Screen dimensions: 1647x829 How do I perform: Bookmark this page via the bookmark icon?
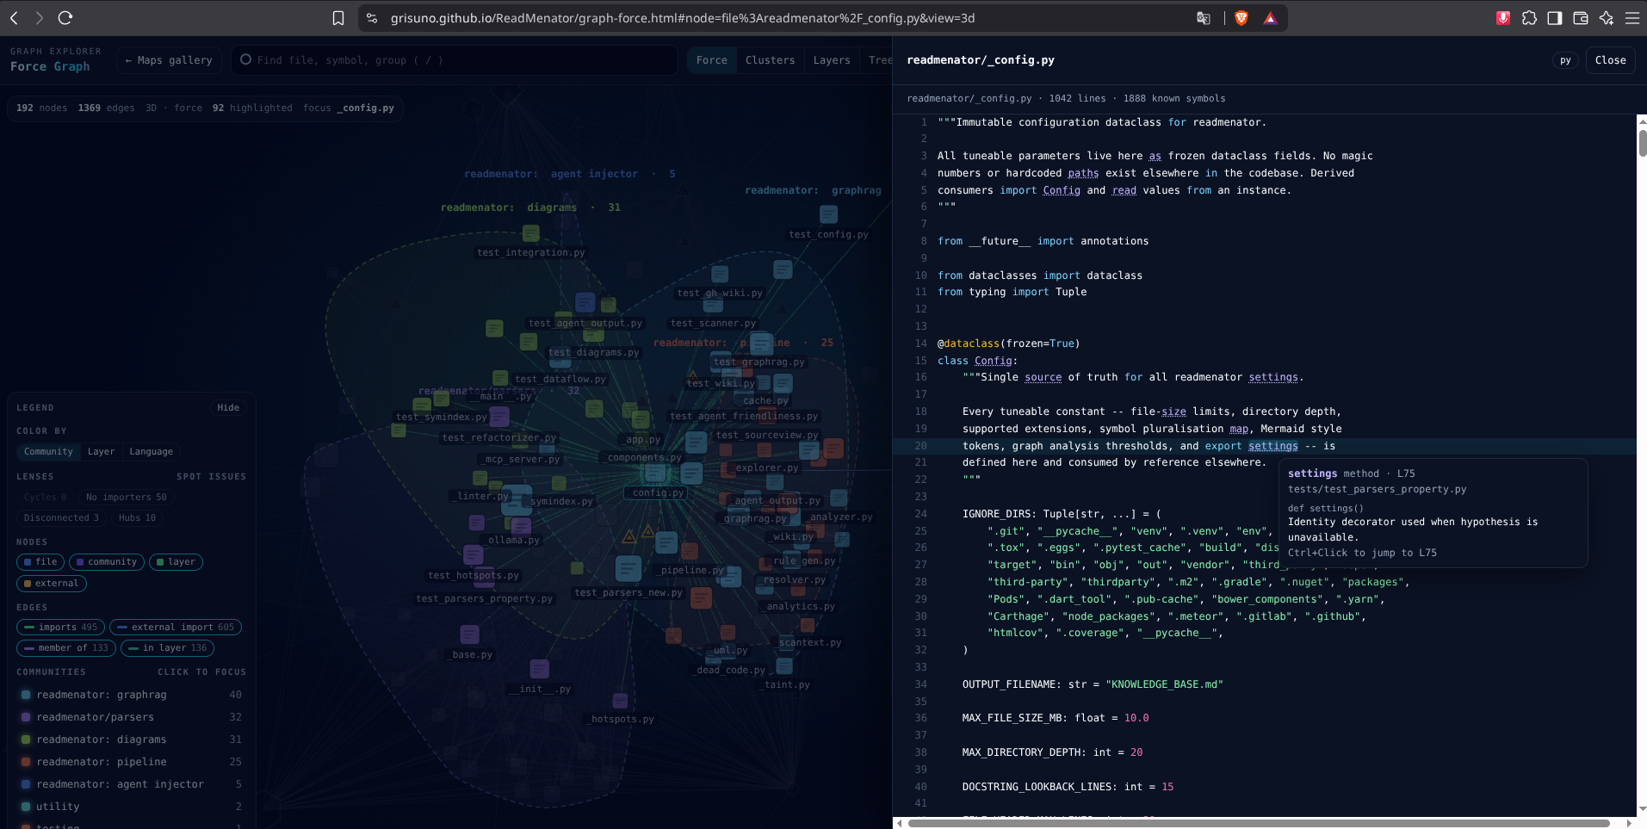(x=338, y=18)
